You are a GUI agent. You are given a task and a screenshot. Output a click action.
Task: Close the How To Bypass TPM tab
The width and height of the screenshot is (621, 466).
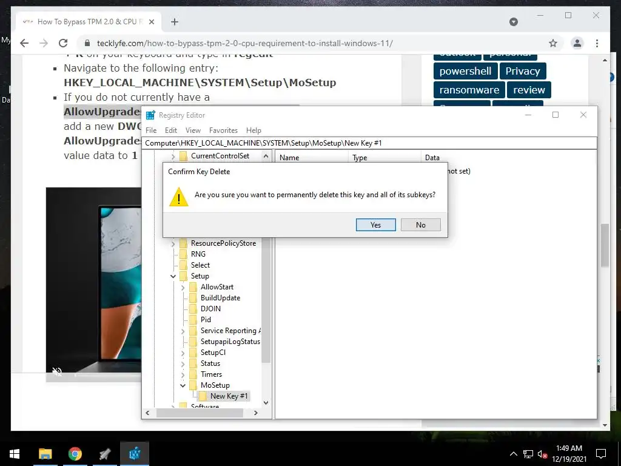tap(151, 22)
